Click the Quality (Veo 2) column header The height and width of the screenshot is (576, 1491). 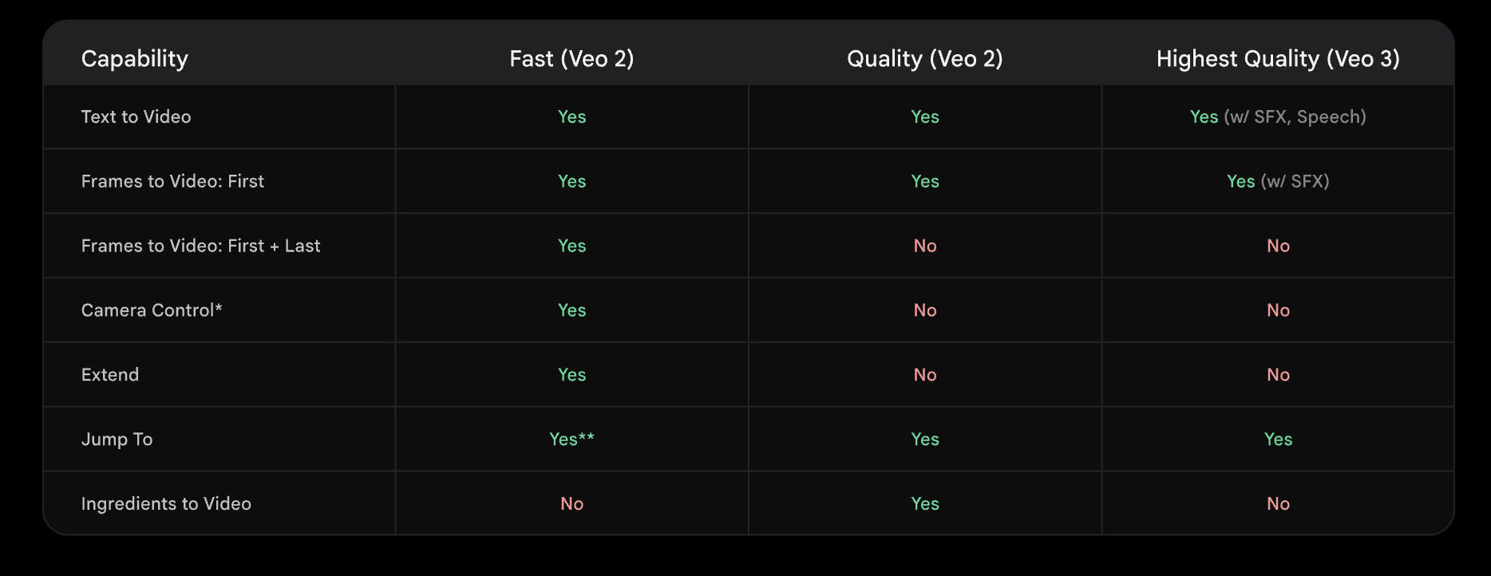(x=924, y=58)
